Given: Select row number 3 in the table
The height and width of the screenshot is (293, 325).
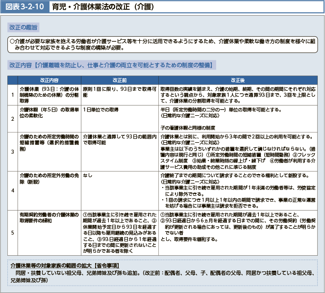Looking at the screenshot, I should click(x=12, y=152).
